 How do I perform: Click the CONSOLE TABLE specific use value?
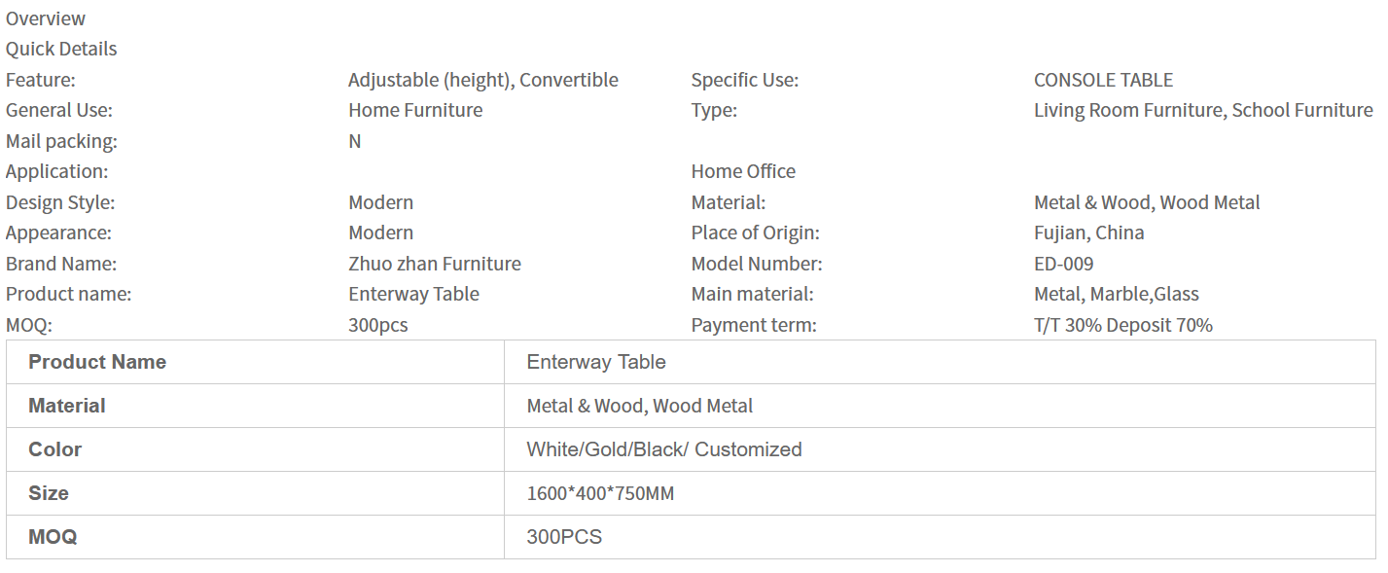[1103, 80]
